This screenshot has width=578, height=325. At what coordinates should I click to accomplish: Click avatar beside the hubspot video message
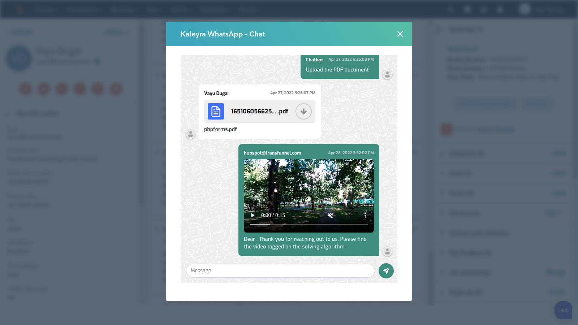coord(387,251)
